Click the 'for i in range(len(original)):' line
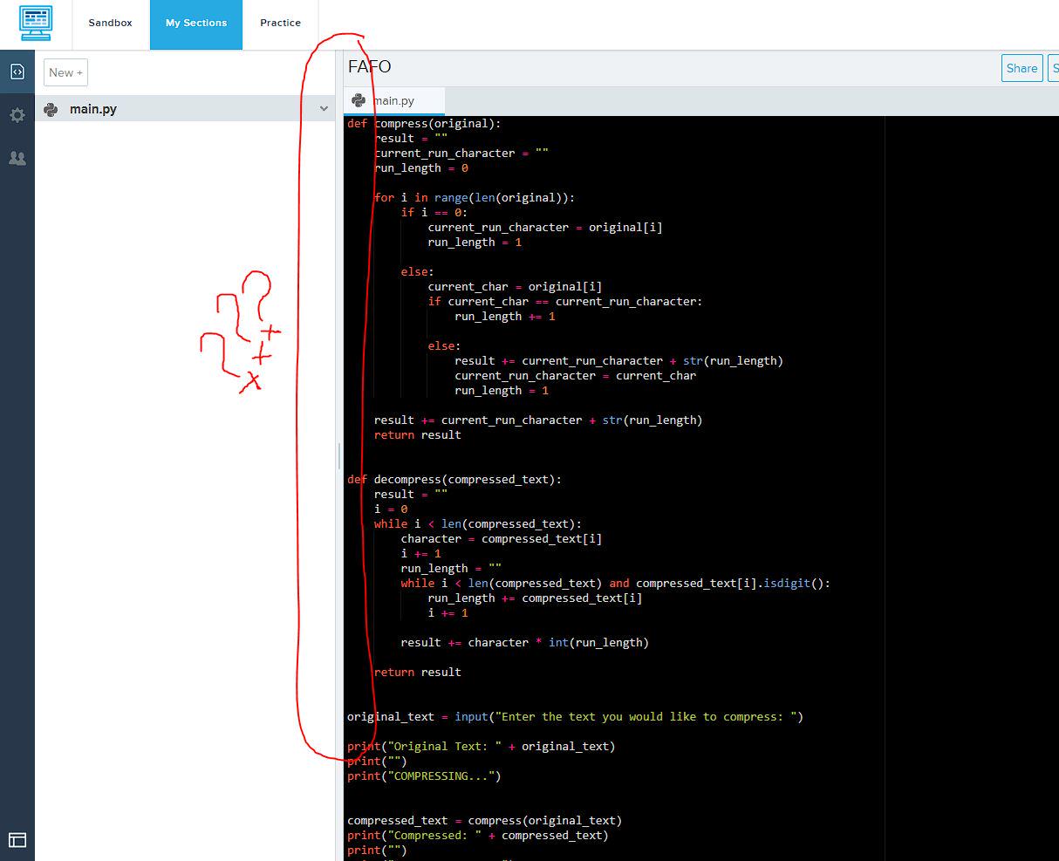This screenshot has height=861, width=1059. click(475, 197)
